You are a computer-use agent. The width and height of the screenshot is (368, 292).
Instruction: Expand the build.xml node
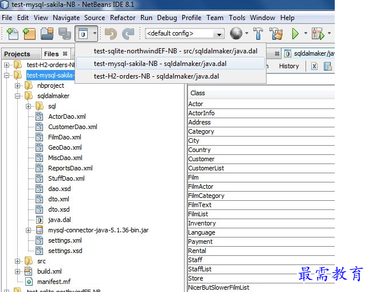click(18, 271)
